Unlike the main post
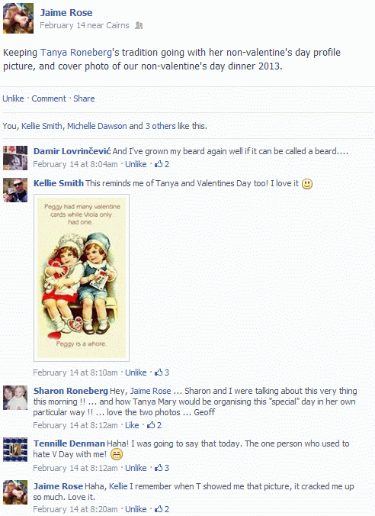This screenshot has width=375, height=516. pos(13,98)
